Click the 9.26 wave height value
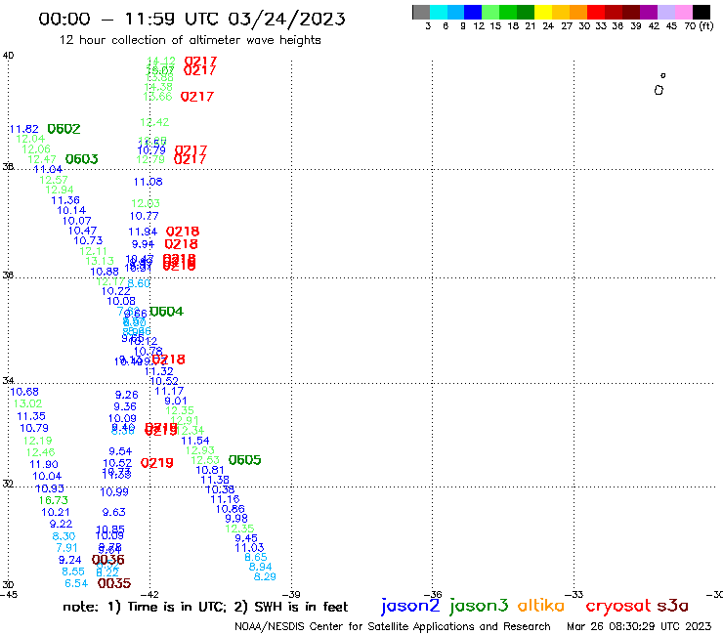 click(x=127, y=396)
